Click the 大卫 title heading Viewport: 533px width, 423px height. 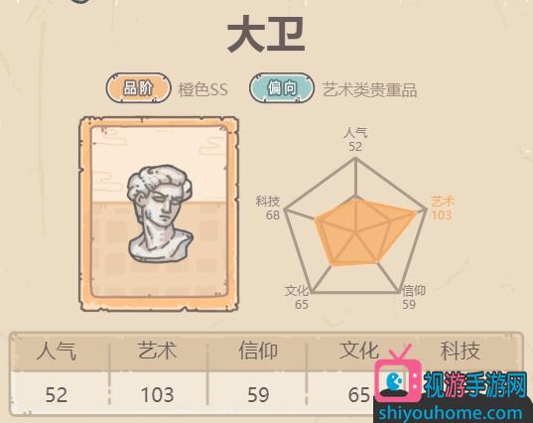[x=266, y=34]
